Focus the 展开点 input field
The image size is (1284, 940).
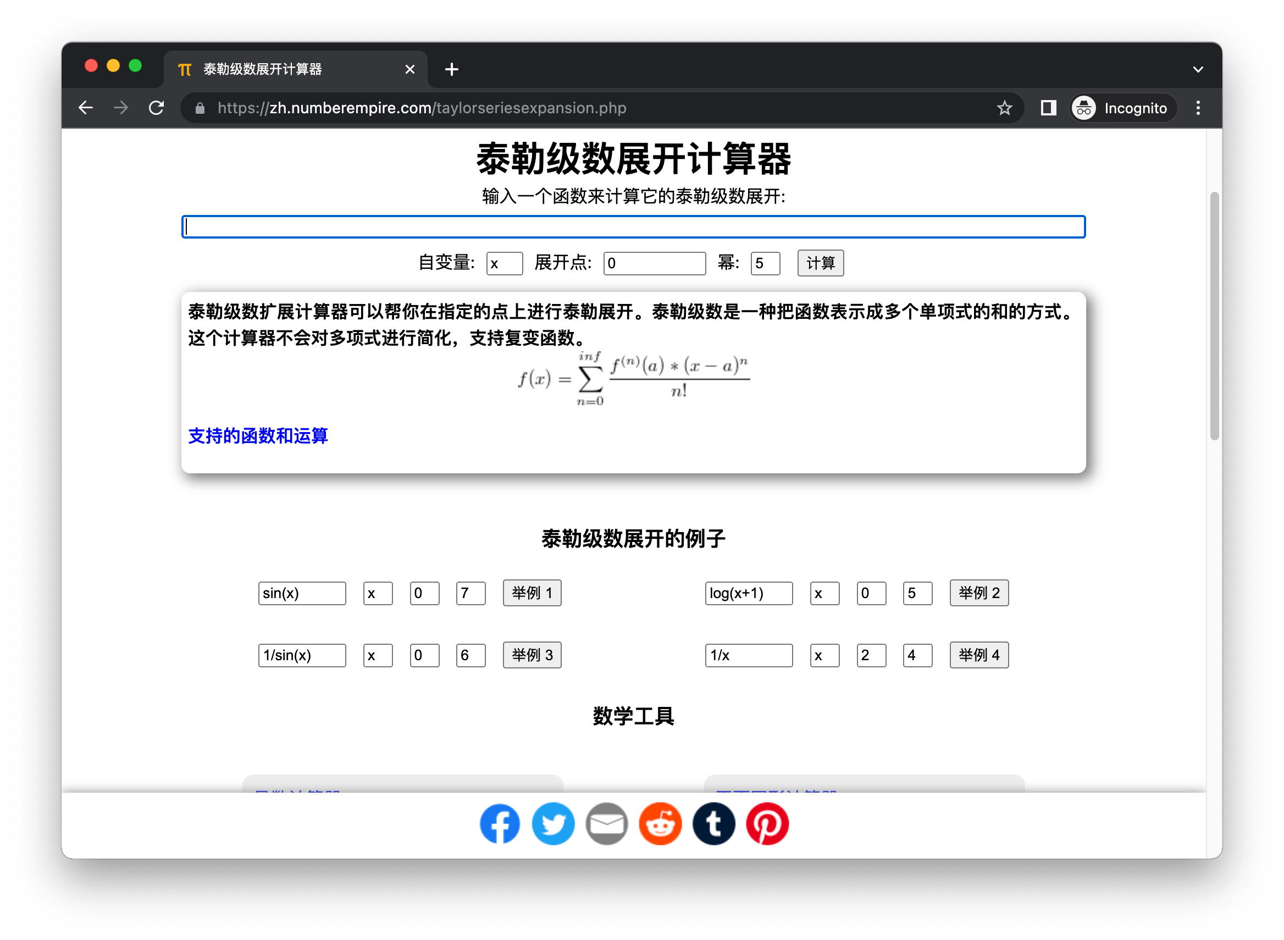click(654, 263)
